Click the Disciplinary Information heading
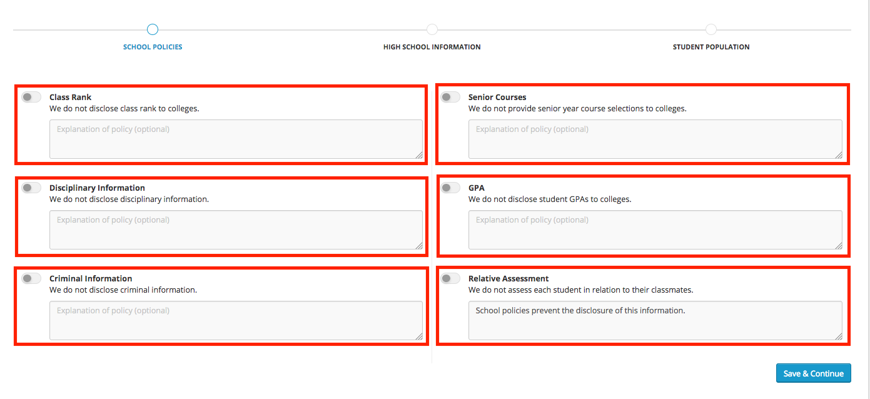 97,188
